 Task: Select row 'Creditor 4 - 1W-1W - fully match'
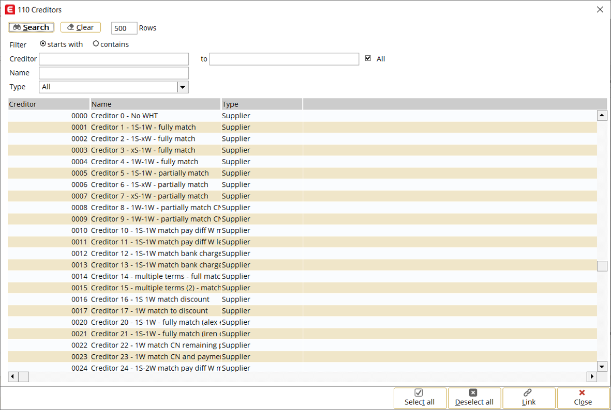pyautogui.click(x=302, y=162)
